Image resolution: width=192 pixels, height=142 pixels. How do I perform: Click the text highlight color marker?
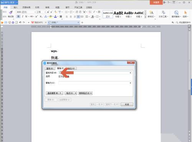(51, 17)
